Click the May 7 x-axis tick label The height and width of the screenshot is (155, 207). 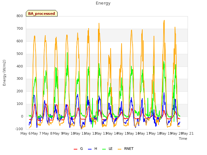[x=36, y=133]
